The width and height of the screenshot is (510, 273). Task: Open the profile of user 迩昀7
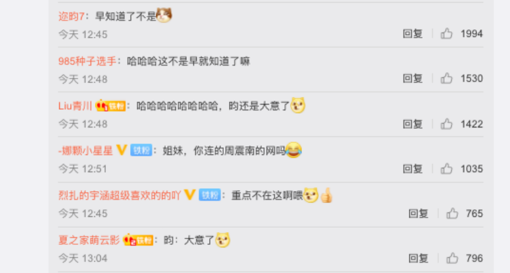click(x=71, y=17)
